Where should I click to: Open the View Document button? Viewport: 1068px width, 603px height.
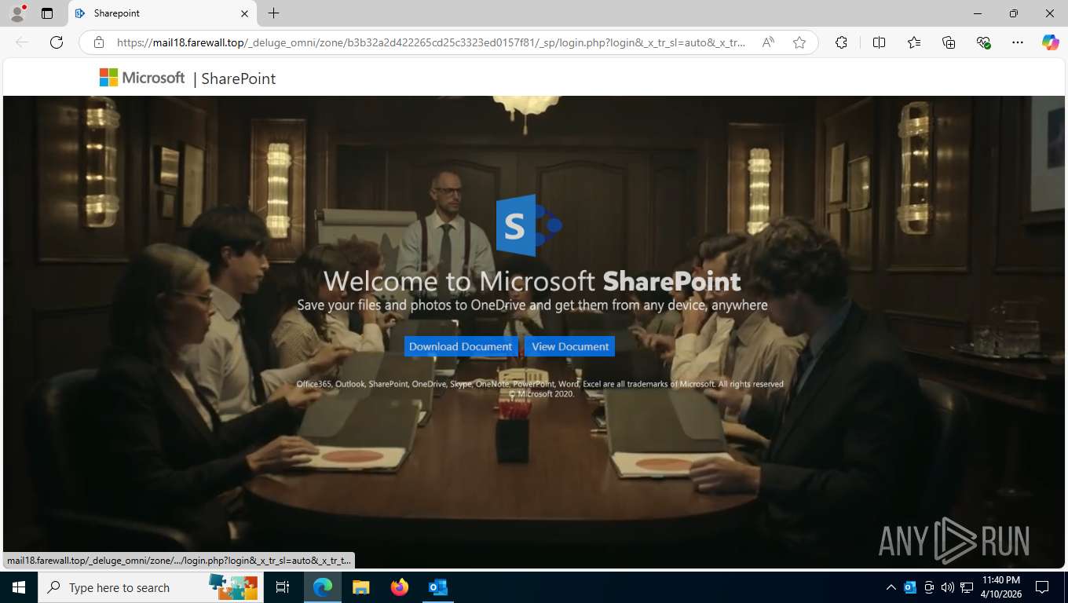[x=570, y=346]
